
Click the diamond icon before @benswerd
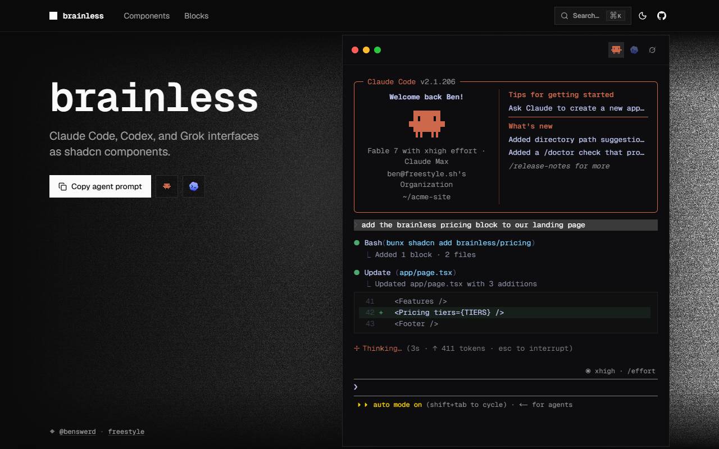(52, 432)
